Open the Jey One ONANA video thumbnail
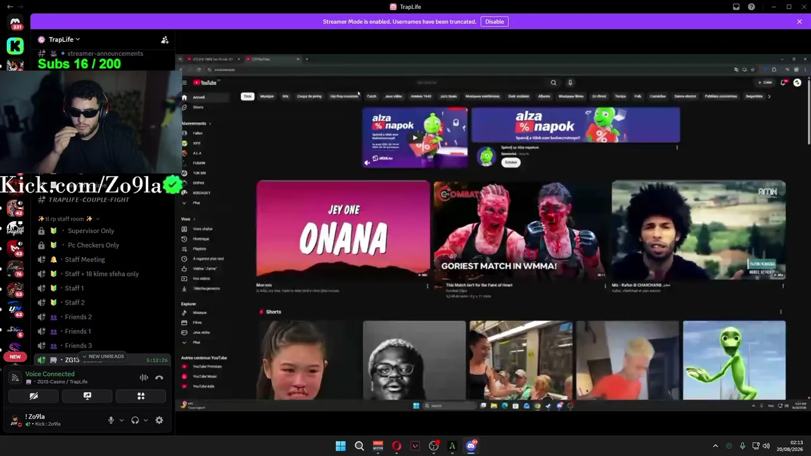The width and height of the screenshot is (811, 456). (343, 230)
